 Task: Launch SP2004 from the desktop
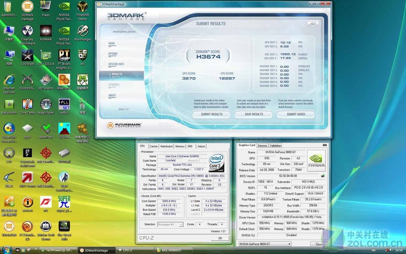click(64, 131)
